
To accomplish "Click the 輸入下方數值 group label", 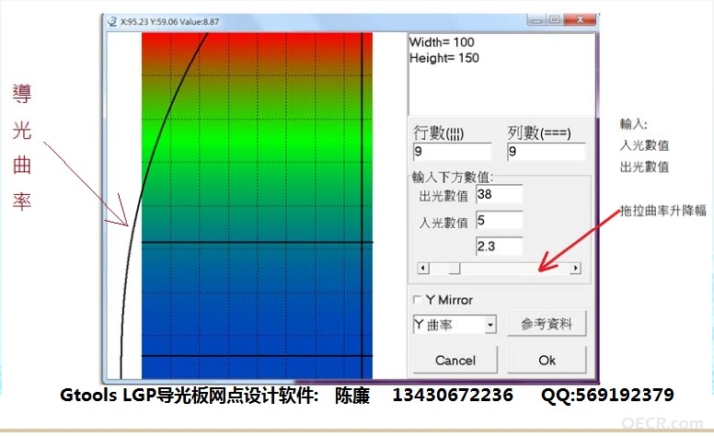I will (x=453, y=177).
